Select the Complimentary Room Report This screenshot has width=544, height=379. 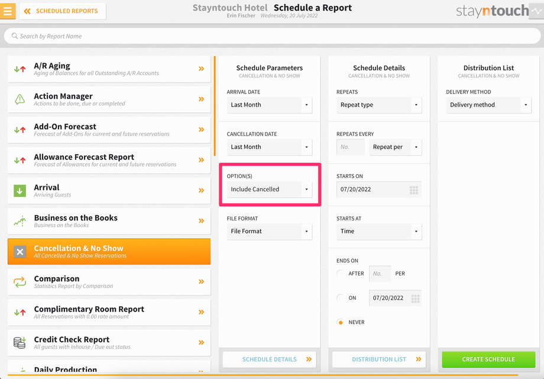(109, 312)
